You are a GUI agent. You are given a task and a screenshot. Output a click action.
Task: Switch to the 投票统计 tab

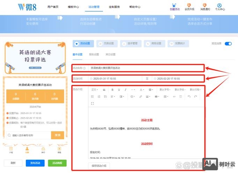point(178,43)
